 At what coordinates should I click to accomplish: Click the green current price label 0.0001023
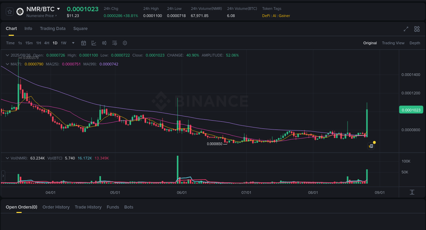point(411,110)
